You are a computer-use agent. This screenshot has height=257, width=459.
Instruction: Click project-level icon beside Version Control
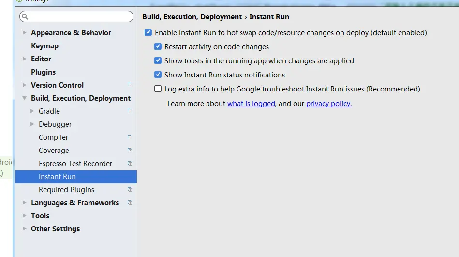tap(130, 85)
